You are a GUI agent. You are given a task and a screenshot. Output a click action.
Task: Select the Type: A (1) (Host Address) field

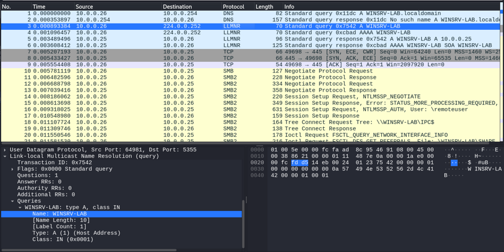click(x=76, y=233)
